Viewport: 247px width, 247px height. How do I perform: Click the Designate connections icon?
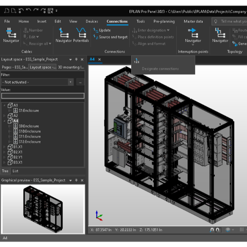(x=137, y=60)
